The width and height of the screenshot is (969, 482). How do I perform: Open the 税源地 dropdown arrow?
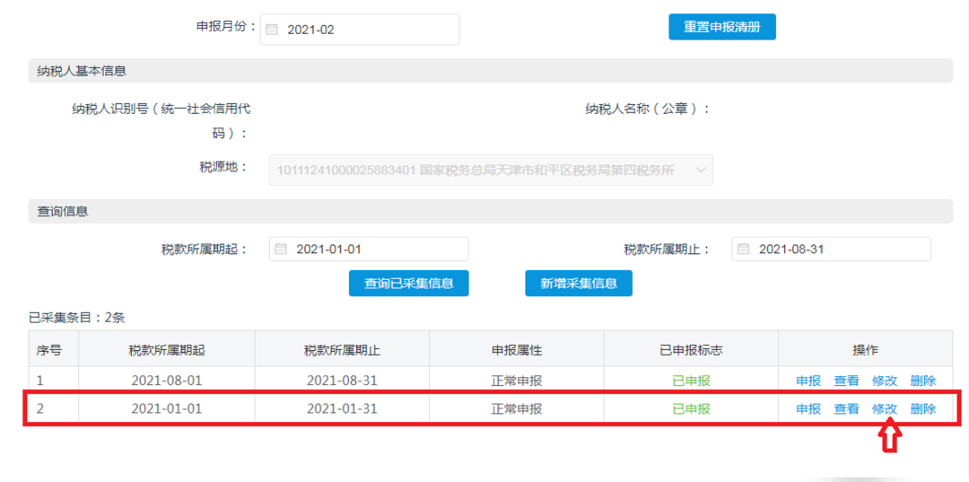tap(700, 170)
